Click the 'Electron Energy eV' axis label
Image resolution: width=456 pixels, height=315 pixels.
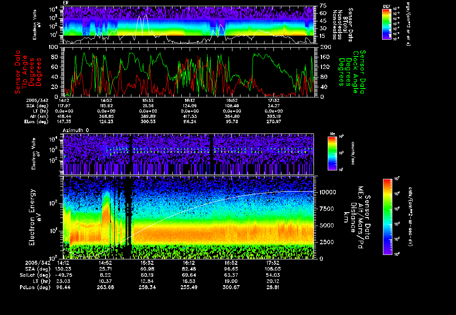click(x=35, y=217)
